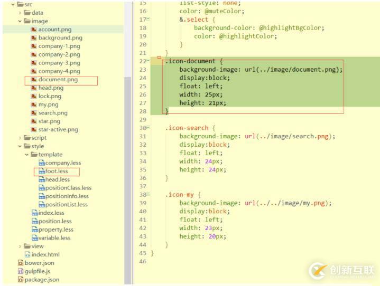
Task: Select the template folder label
Action: [50, 155]
